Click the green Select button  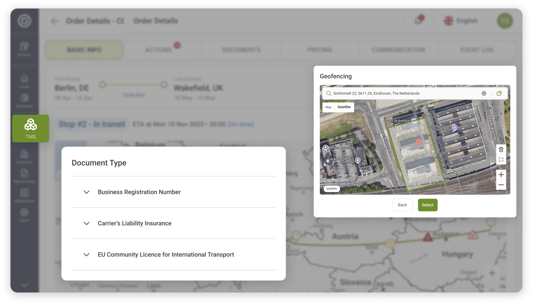427,205
